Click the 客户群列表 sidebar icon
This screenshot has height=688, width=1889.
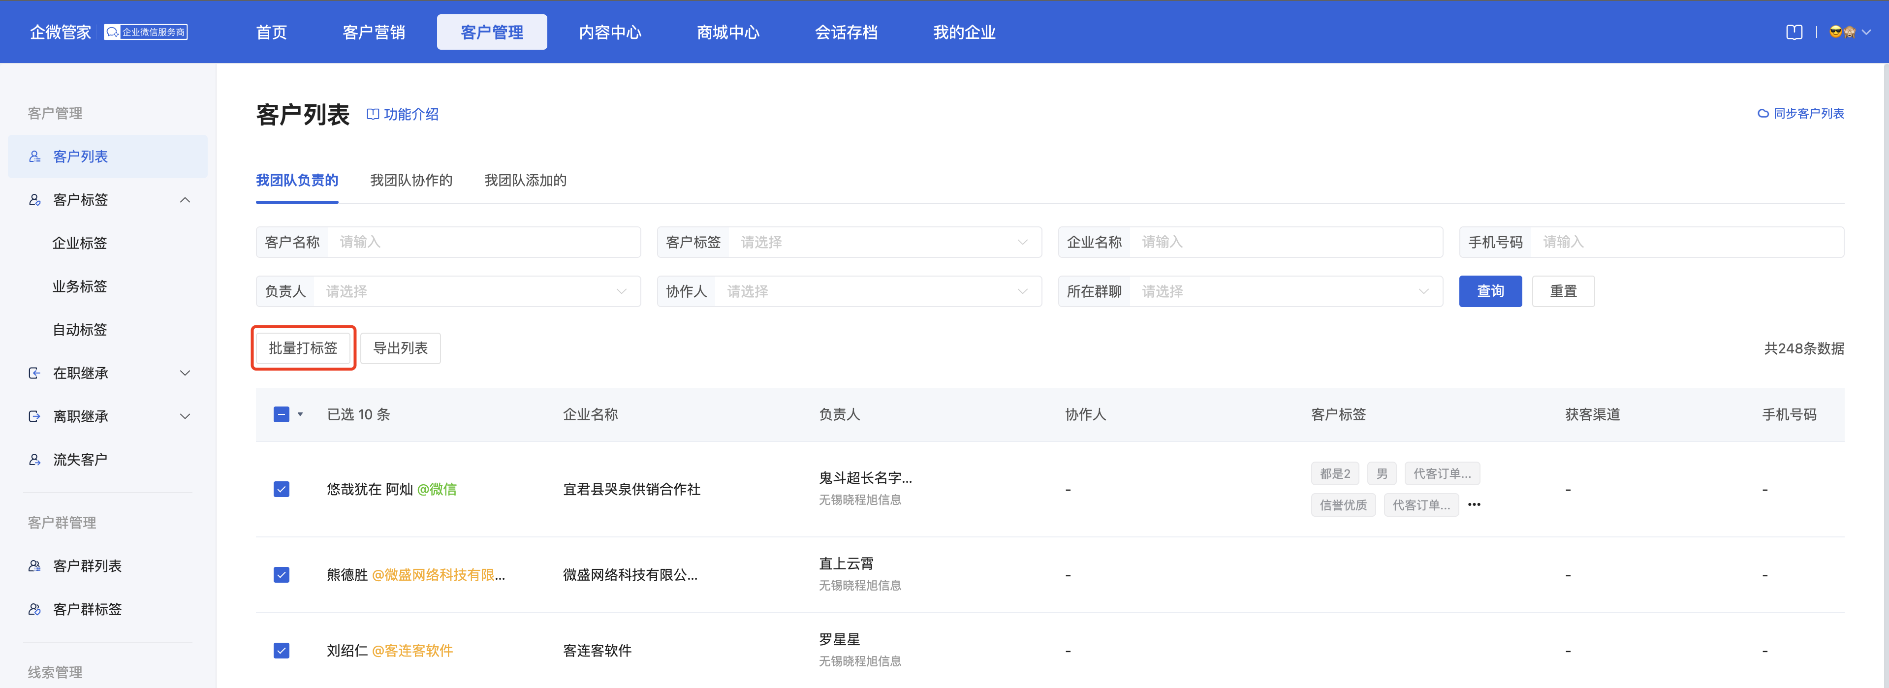(x=34, y=565)
